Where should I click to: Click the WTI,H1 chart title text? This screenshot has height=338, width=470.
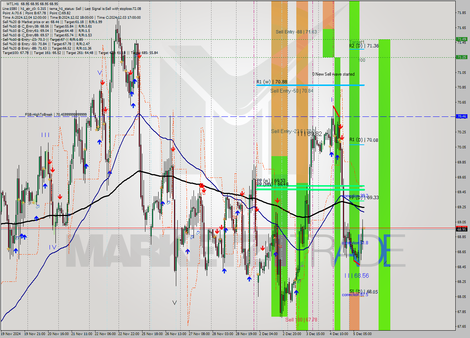(x=32, y=4)
